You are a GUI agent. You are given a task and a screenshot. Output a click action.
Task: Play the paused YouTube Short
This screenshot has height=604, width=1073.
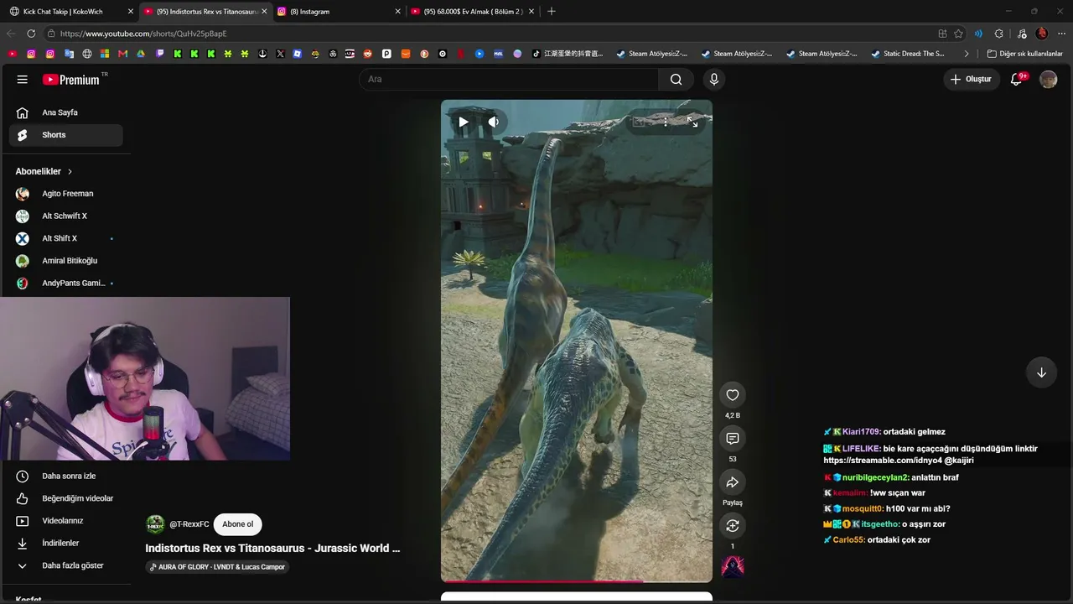click(x=463, y=122)
